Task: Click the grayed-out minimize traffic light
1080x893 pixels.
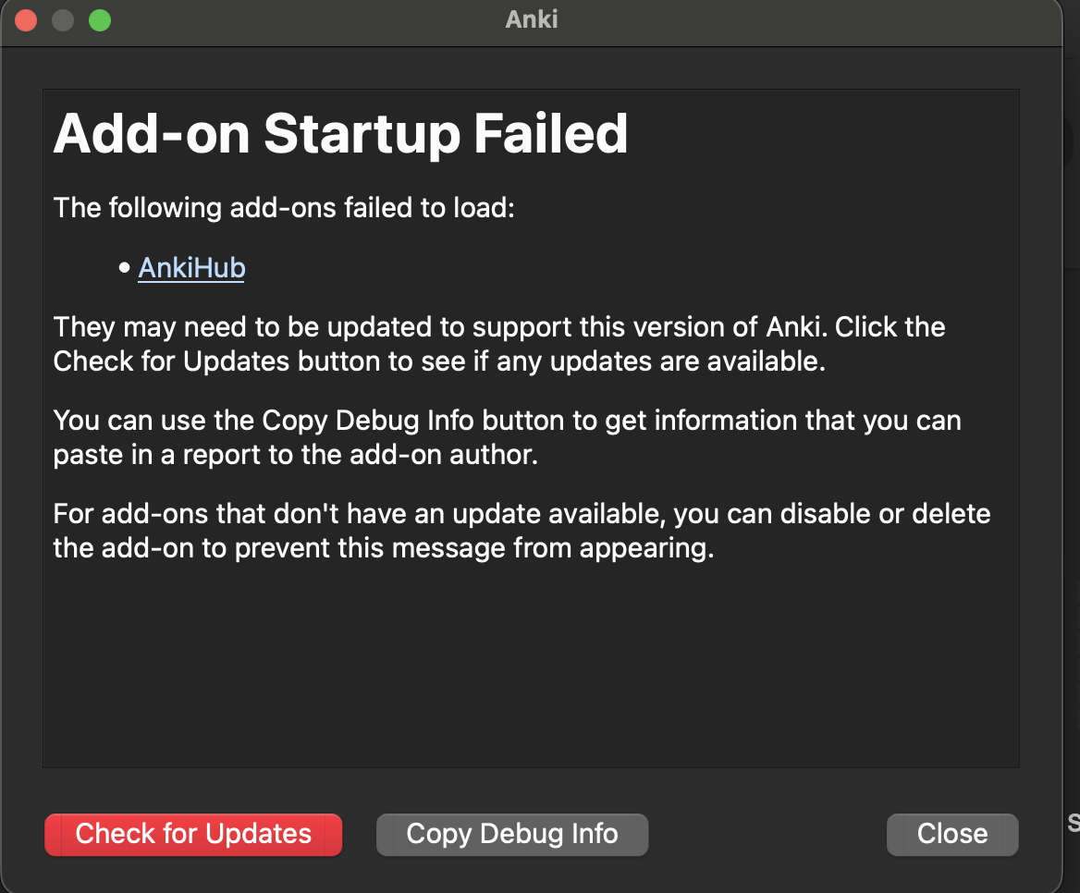Action: [x=63, y=20]
